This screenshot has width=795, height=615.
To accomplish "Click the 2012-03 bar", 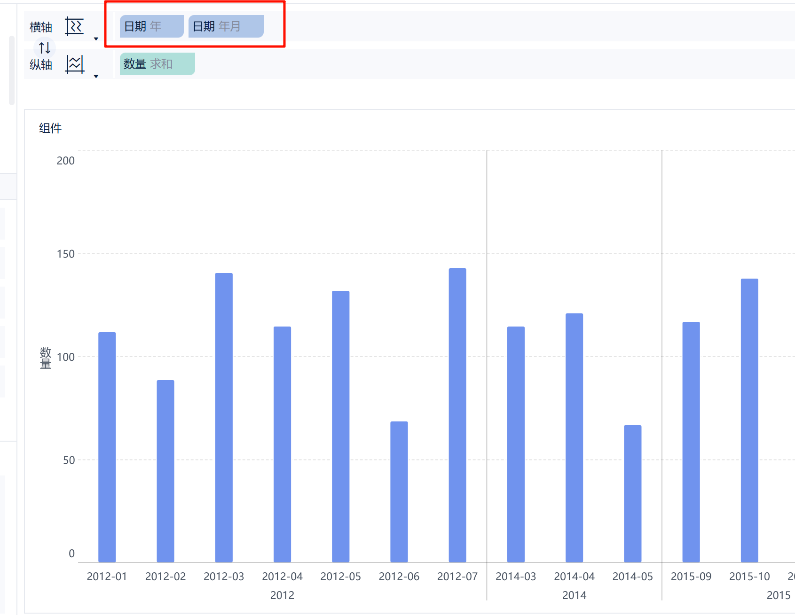I will (x=224, y=418).
